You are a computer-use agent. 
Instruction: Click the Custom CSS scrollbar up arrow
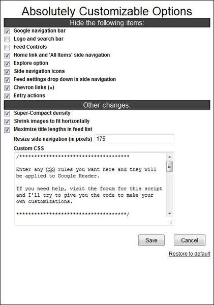pos(169,157)
